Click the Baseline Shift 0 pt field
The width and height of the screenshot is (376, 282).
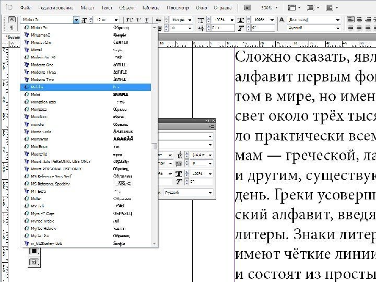tap(222, 28)
